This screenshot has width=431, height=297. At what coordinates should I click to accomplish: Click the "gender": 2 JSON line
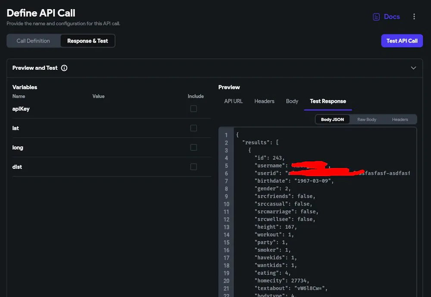tap(272, 188)
